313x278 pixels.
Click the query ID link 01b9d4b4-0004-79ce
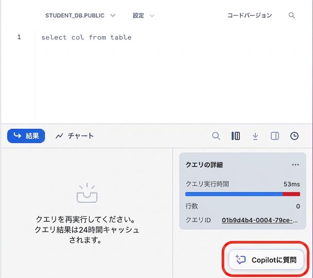tap(259, 220)
